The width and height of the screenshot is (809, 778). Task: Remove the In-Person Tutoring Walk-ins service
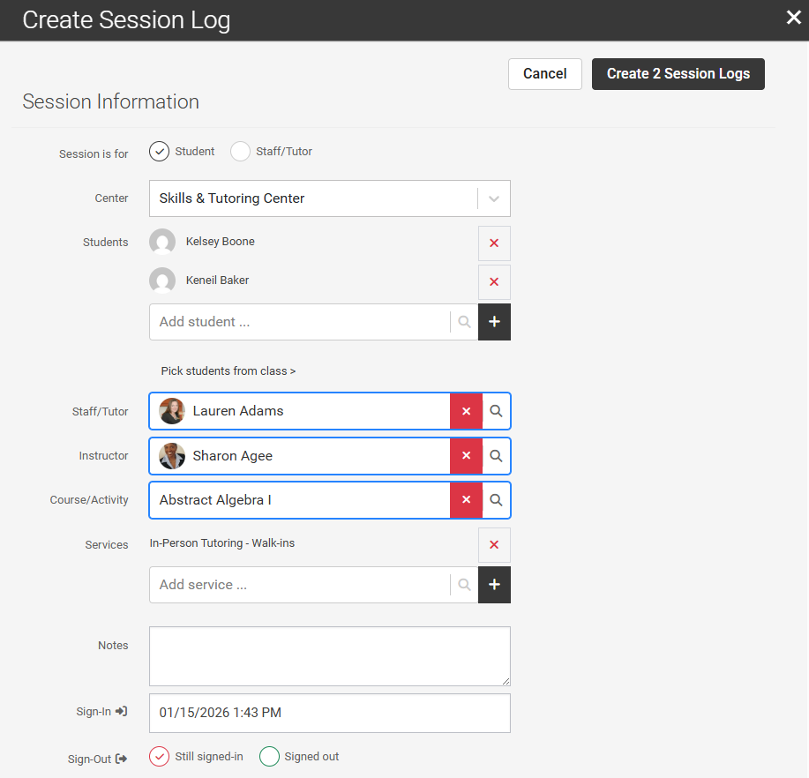click(494, 545)
